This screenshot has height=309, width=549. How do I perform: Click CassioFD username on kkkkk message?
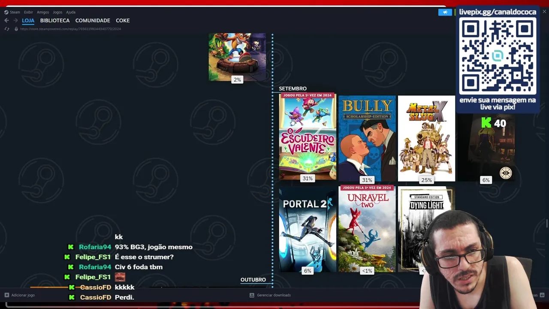point(96,287)
